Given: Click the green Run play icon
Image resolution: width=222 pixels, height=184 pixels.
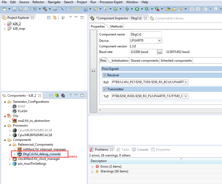Looking at the screenshot, I should (x=137, y=9).
